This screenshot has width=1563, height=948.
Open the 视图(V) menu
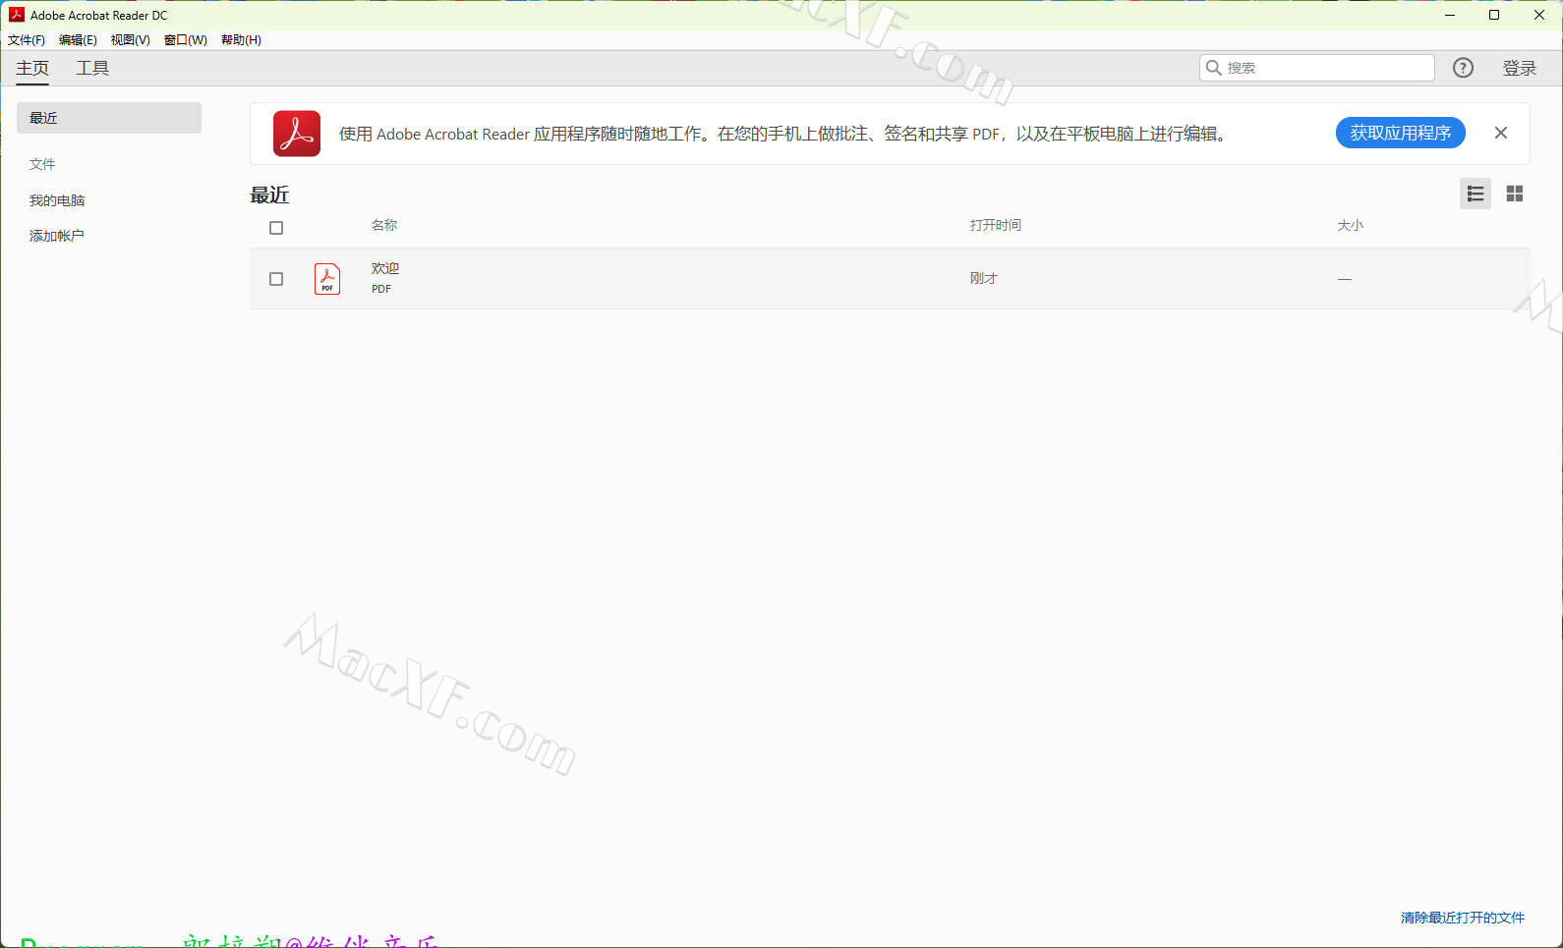click(130, 40)
